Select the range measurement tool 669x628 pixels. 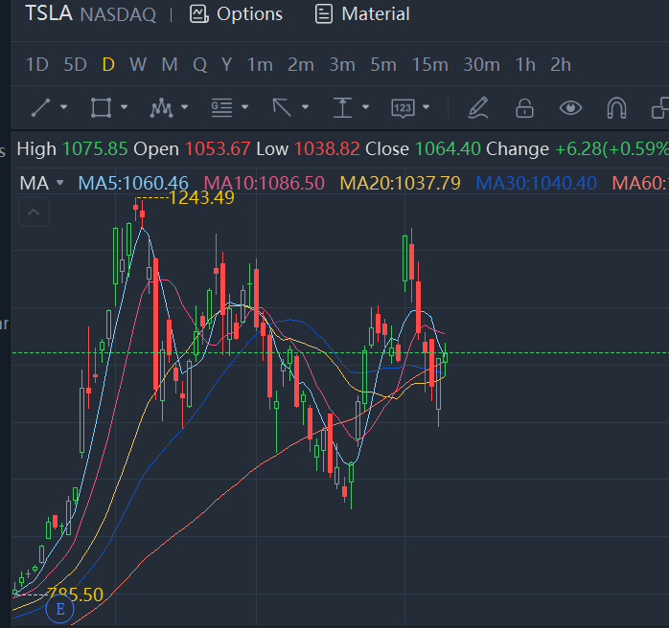(342, 107)
